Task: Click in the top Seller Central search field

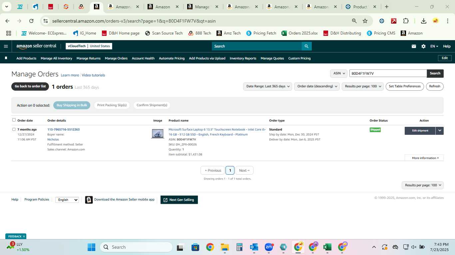Action: (x=257, y=46)
